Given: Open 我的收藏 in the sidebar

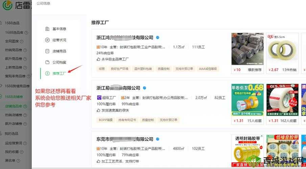Looking at the screenshot, I should click(12, 152).
